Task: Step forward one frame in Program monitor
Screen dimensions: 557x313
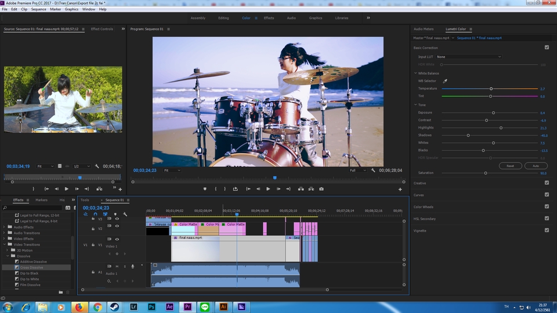Action: click(x=278, y=189)
